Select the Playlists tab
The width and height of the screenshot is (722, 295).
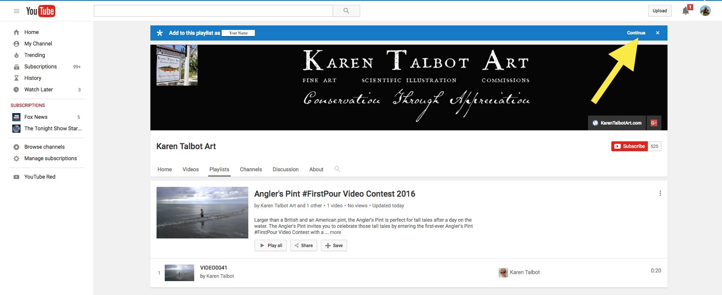pos(219,169)
